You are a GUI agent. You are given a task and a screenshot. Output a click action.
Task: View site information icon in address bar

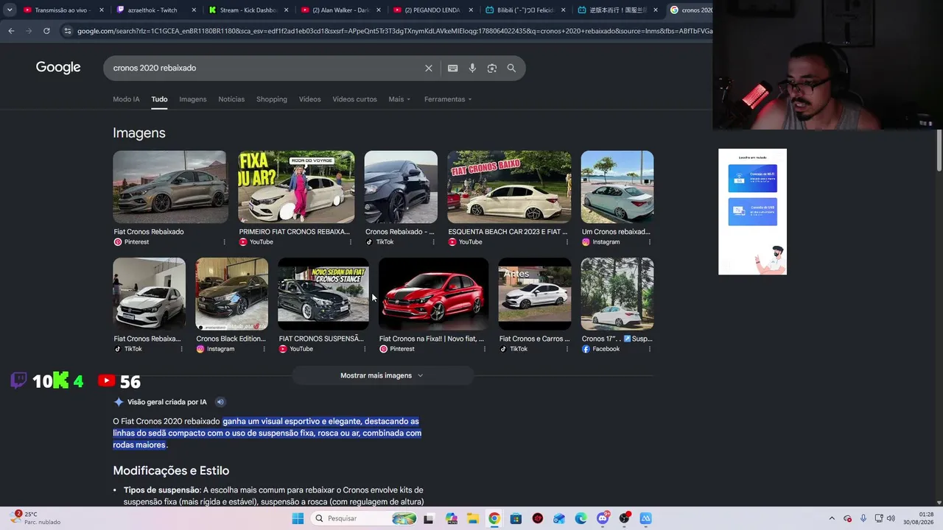click(x=67, y=31)
